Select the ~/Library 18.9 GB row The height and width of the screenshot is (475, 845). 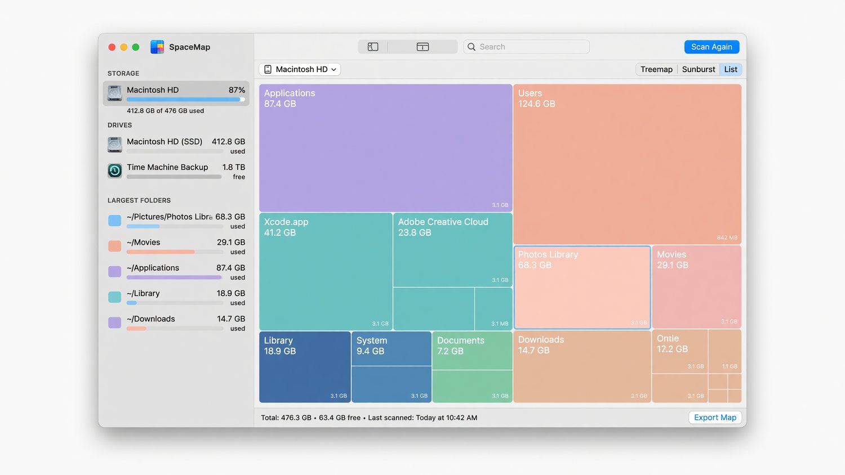tap(176, 297)
